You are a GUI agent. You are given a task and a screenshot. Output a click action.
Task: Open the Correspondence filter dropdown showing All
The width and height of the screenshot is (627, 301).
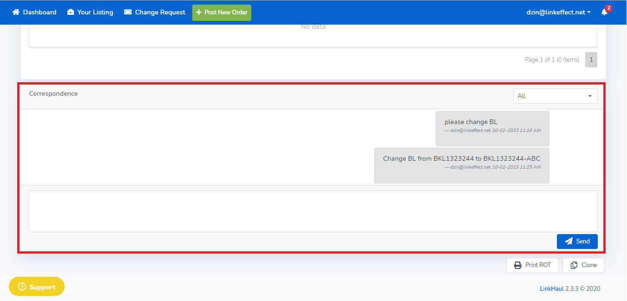click(x=555, y=96)
